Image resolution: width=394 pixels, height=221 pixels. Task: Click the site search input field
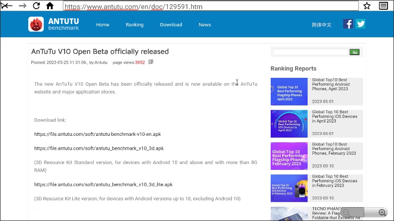[310, 52]
